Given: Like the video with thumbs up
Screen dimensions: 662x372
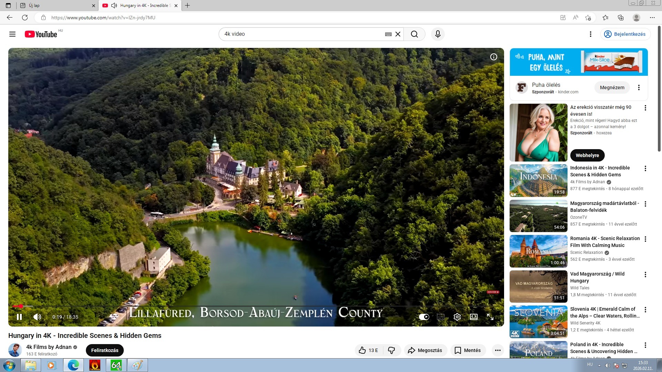Looking at the screenshot, I should [x=368, y=350].
